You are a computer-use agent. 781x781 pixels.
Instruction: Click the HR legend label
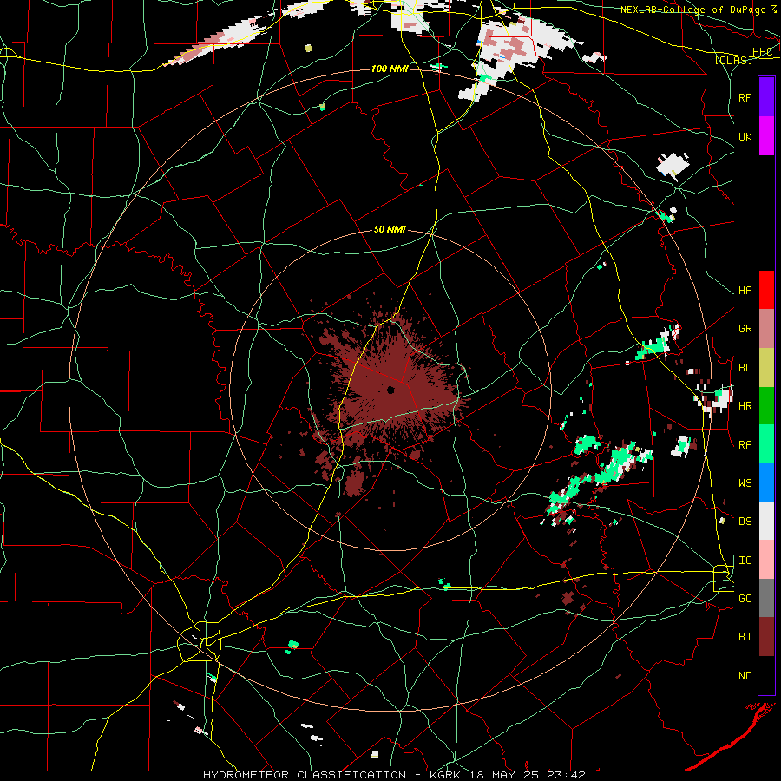(745, 406)
